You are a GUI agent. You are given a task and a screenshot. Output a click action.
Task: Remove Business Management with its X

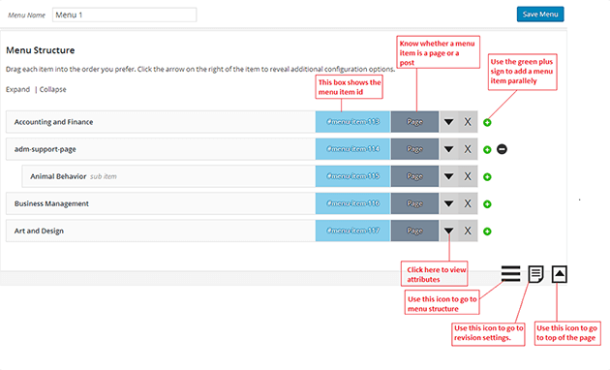coord(468,203)
